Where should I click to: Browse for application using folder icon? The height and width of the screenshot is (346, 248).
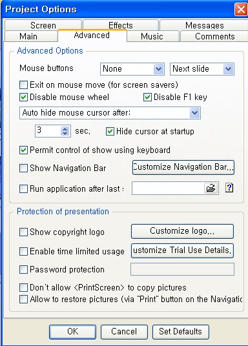(x=211, y=188)
